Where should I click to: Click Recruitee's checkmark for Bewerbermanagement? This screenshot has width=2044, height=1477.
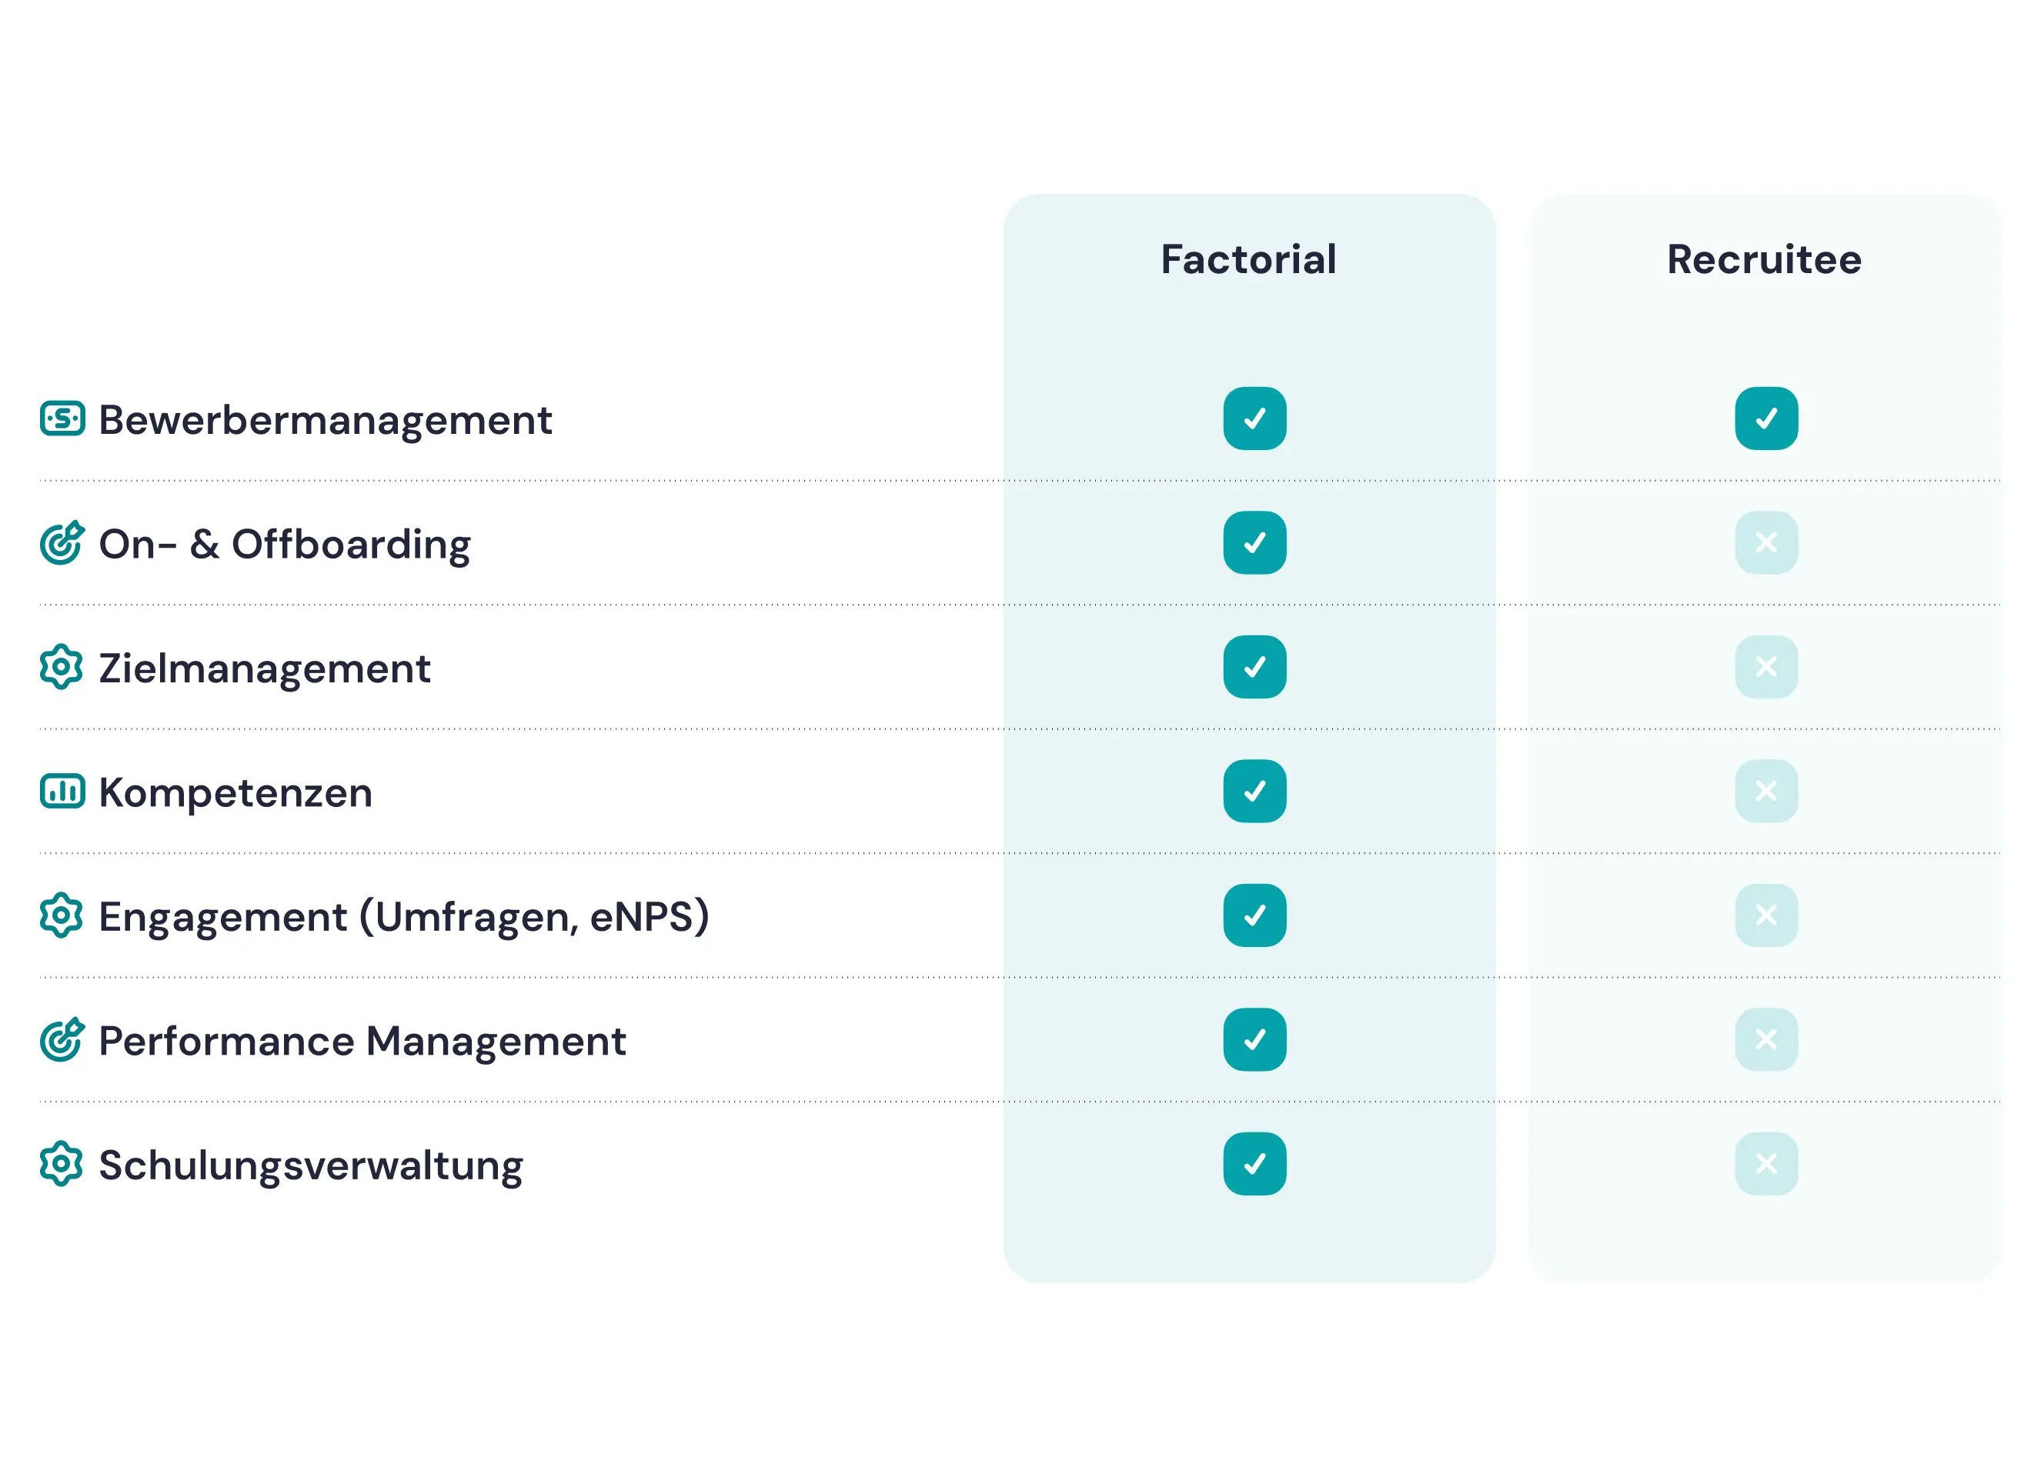1765,418
